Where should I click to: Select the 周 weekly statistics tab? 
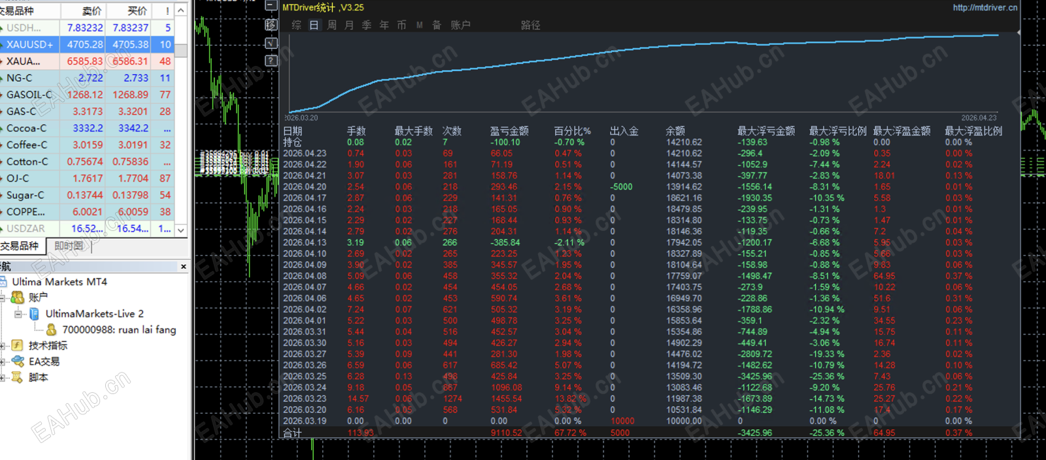point(332,25)
